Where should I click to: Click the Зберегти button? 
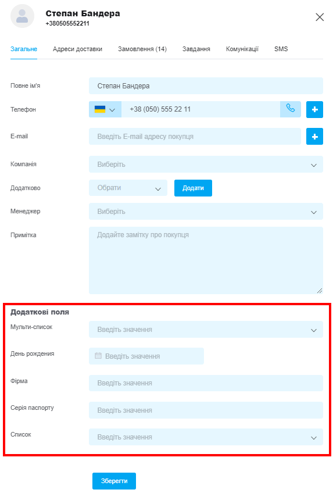(x=114, y=481)
